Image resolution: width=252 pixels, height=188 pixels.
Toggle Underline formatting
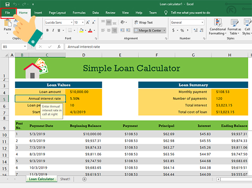(59, 30)
